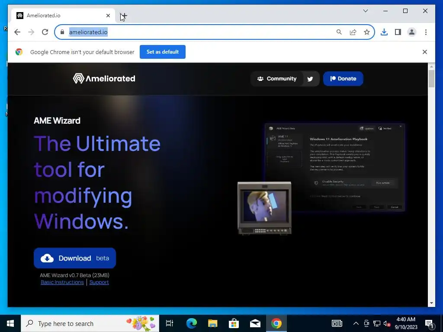
Task: Open Task View on taskbar
Action: click(170, 323)
